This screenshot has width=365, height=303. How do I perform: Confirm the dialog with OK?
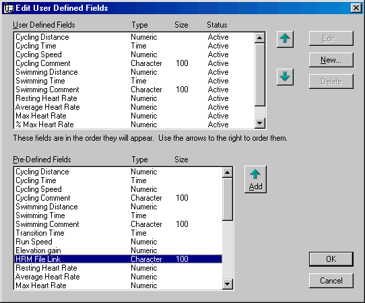point(331,259)
